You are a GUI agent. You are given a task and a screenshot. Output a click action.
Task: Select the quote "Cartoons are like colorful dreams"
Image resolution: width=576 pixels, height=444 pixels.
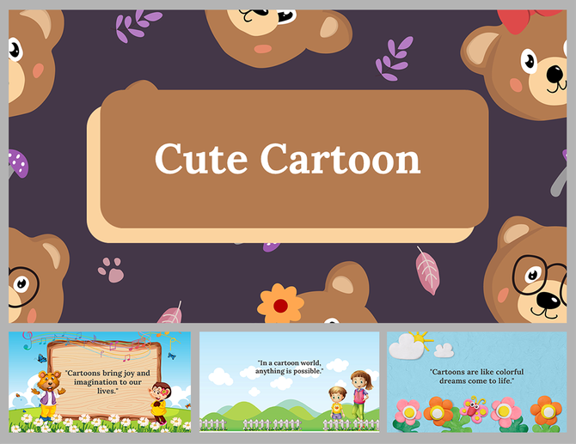point(477,376)
